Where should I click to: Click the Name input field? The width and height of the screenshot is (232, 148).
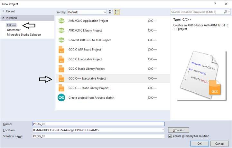[x=98, y=124]
